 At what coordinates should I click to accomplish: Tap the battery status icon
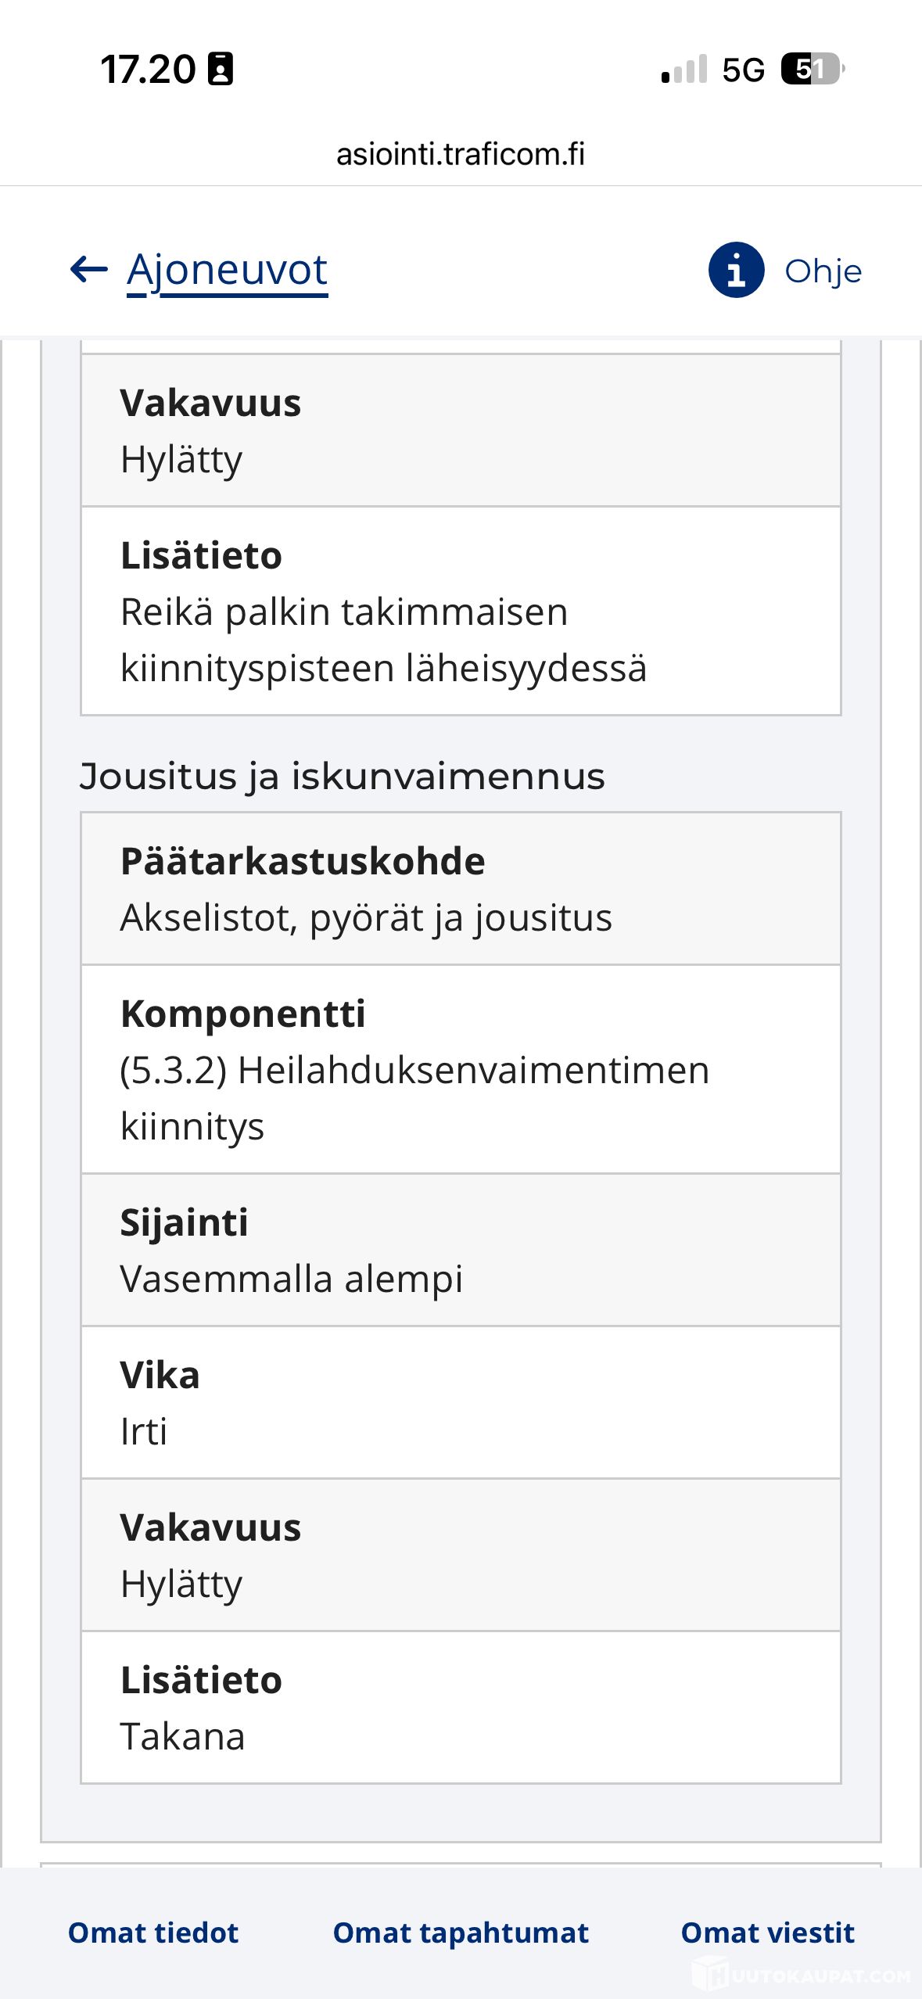(x=813, y=69)
